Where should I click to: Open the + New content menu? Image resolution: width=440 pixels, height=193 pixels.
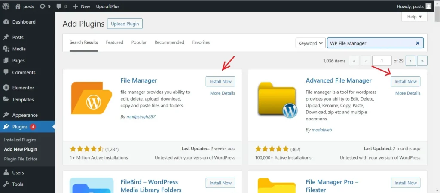coord(82,6)
